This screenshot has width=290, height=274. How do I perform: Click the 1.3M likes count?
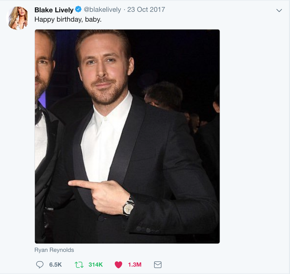[135, 265]
